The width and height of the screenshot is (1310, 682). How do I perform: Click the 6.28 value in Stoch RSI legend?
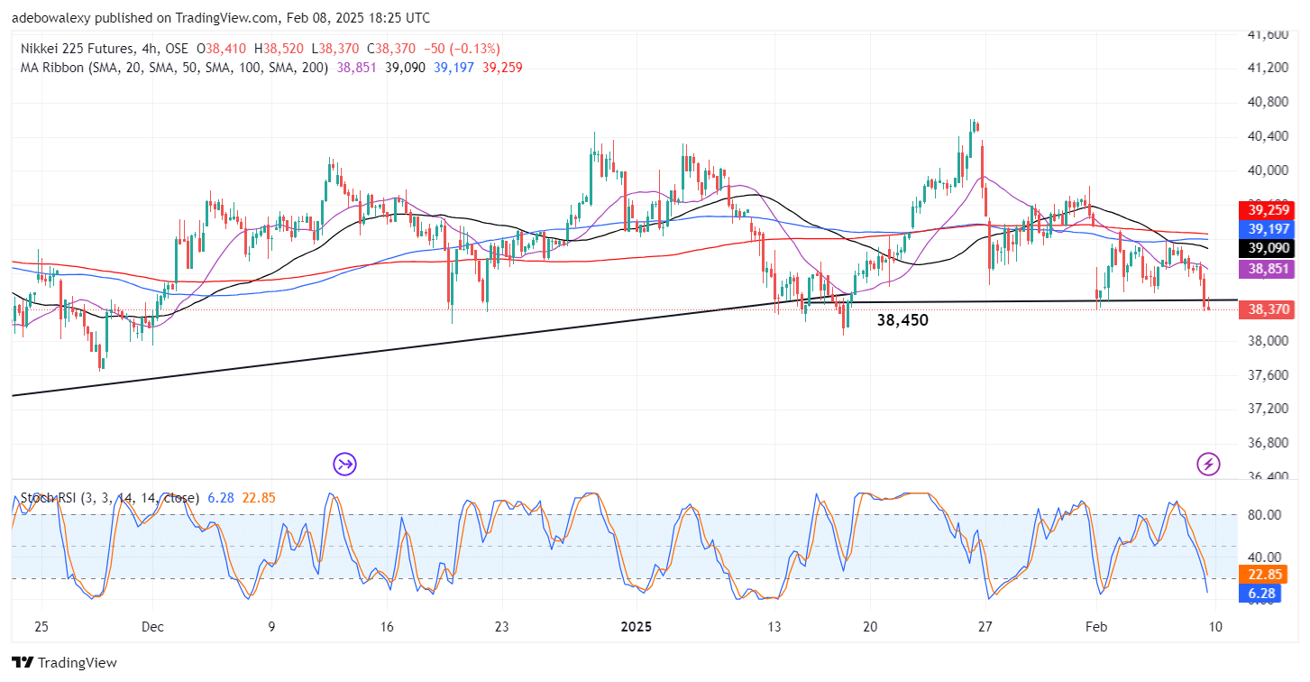click(x=220, y=498)
